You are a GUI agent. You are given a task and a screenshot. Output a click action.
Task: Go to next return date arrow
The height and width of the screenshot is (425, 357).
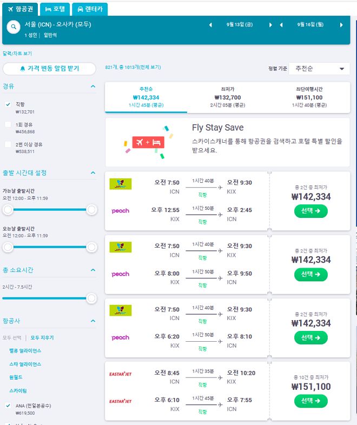click(x=341, y=25)
